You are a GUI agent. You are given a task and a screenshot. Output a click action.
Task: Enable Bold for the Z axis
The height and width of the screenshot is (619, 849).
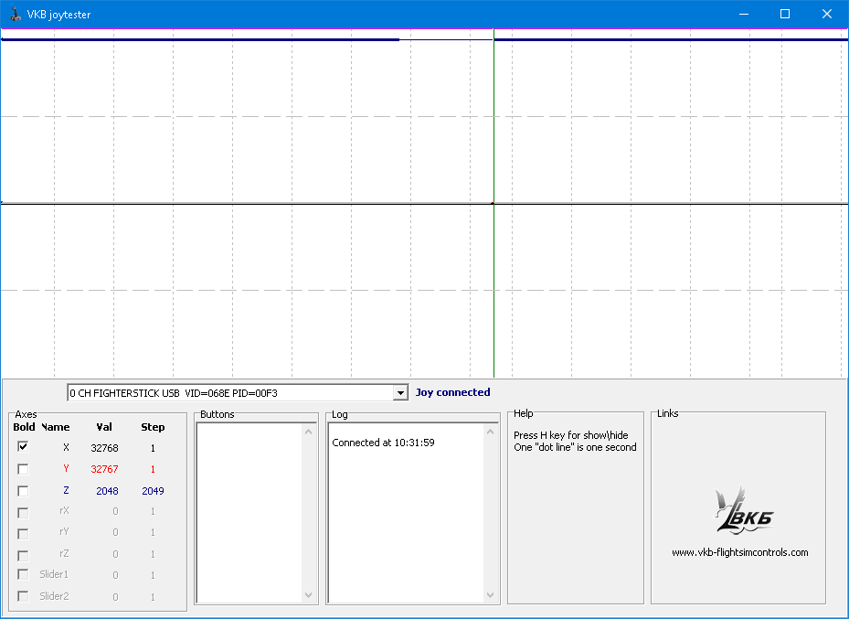pos(22,490)
